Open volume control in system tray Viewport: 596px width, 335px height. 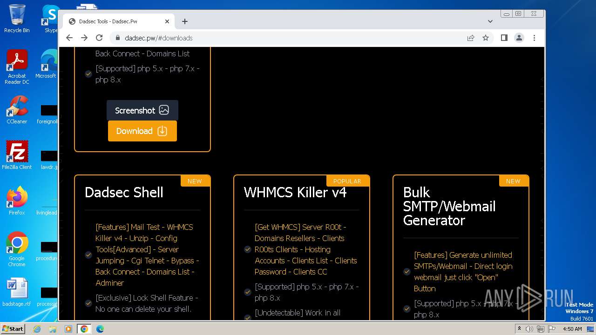pos(529,329)
